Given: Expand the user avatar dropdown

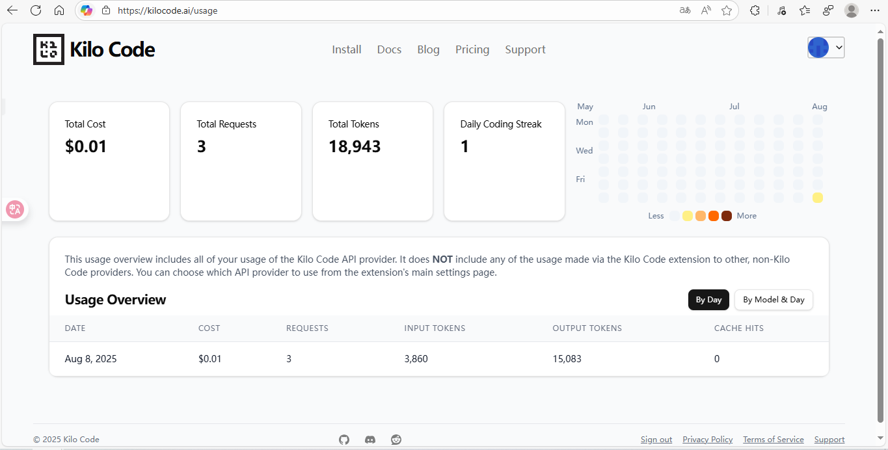Looking at the screenshot, I should coord(826,47).
